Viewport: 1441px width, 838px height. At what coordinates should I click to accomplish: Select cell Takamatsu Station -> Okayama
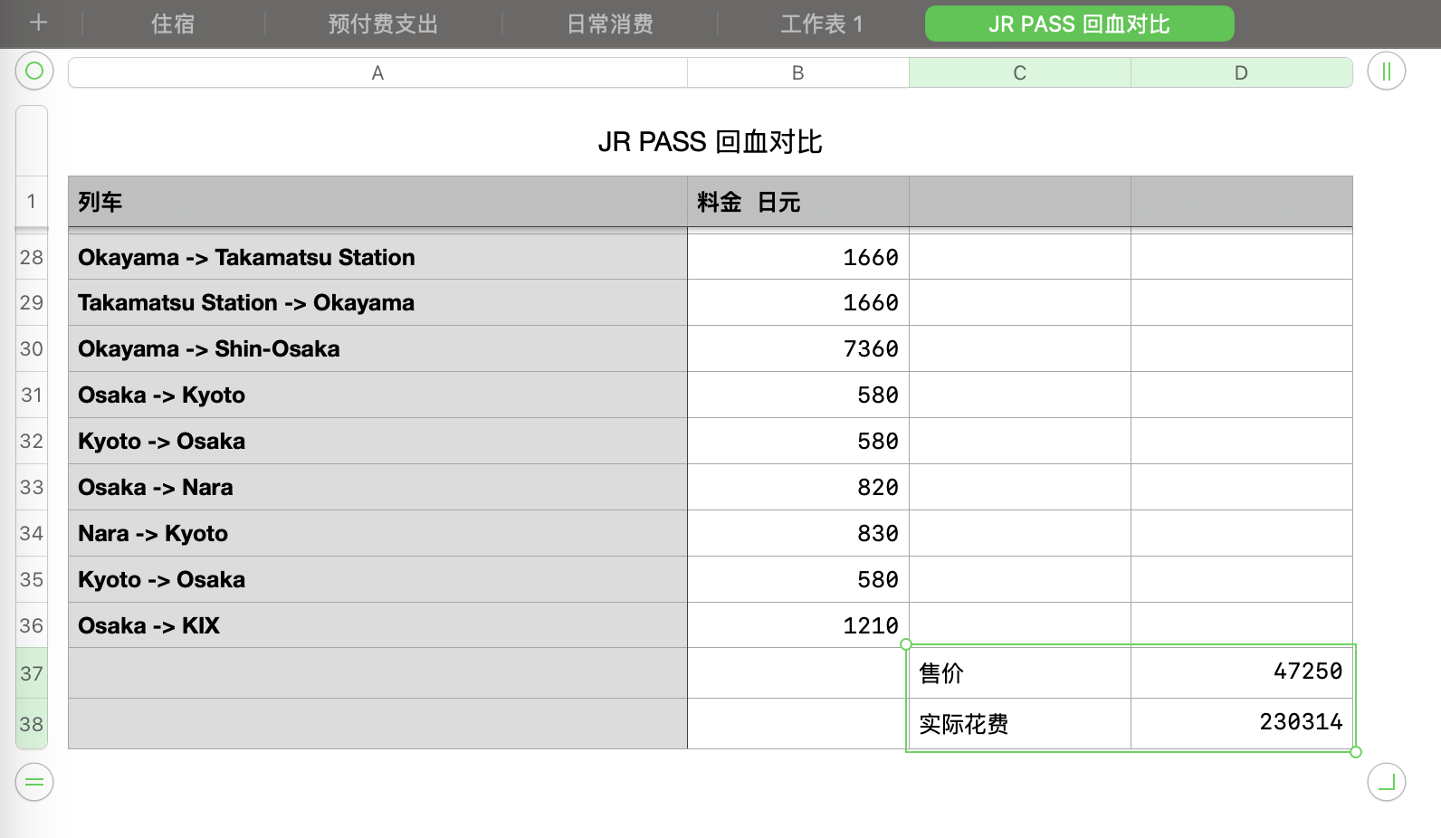[377, 302]
